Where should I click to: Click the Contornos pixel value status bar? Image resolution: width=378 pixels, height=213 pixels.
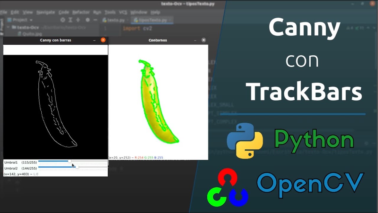pyautogui.click(x=136, y=158)
